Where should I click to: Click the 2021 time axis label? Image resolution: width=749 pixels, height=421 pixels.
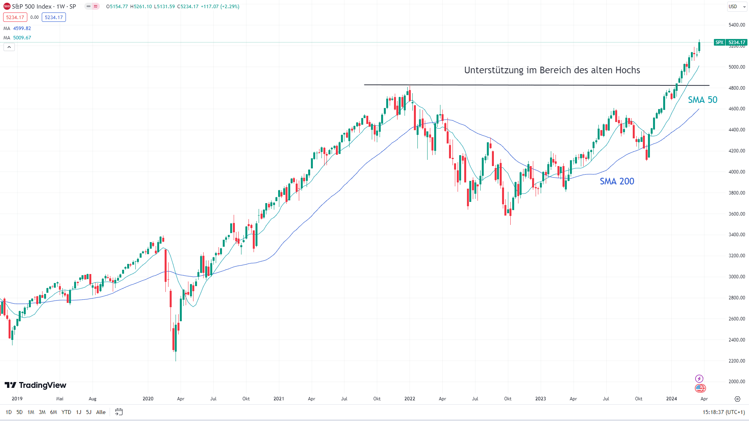click(279, 399)
